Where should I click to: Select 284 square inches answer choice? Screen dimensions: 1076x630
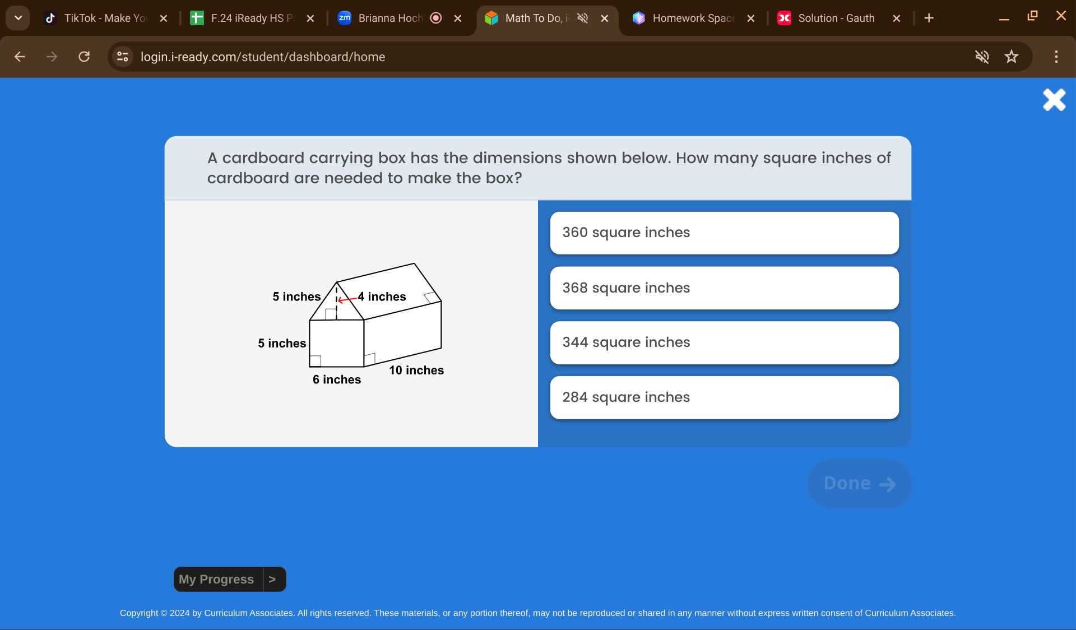pyautogui.click(x=724, y=397)
